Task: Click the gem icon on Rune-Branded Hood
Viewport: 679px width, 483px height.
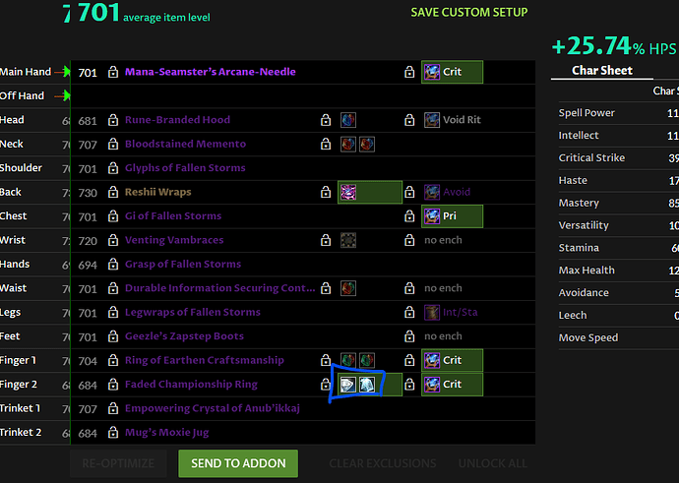Action: [x=348, y=120]
